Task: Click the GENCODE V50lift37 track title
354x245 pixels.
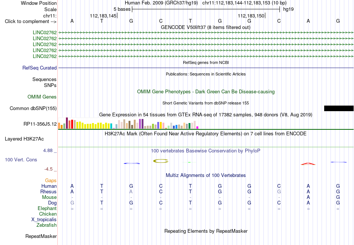Action: 206,28
